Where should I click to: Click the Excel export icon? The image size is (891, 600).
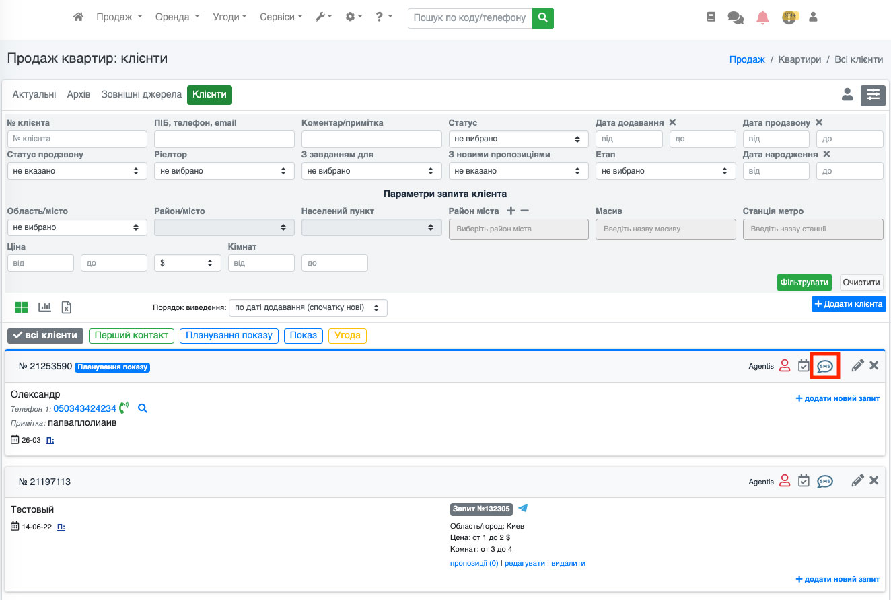click(67, 307)
